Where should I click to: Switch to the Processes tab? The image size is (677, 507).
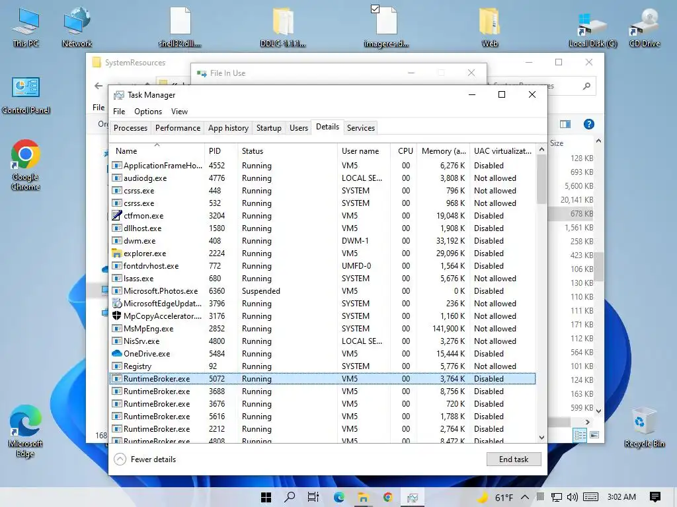point(130,127)
